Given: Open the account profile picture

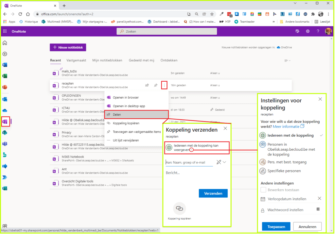Looking at the screenshot, I should click(328, 31).
